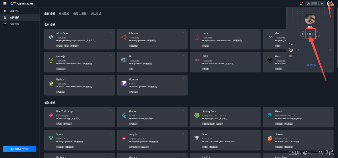Open 应用推荐 in the sidebar
The image size is (338, 158).
pos(20,24)
